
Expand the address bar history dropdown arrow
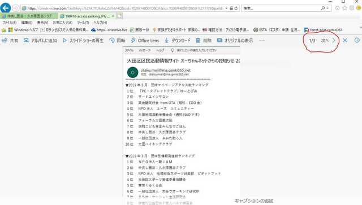click(x=226, y=8)
